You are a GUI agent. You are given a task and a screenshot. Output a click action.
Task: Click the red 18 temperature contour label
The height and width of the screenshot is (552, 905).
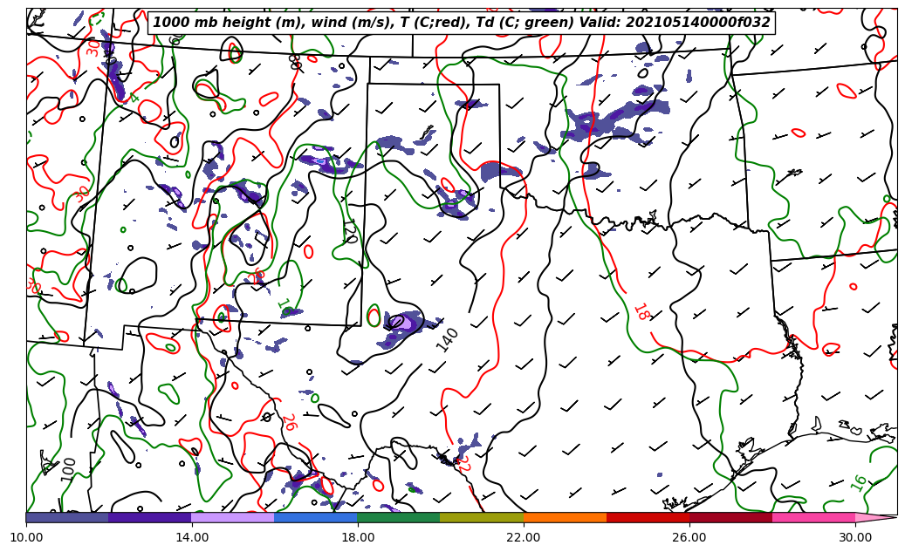click(641, 312)
